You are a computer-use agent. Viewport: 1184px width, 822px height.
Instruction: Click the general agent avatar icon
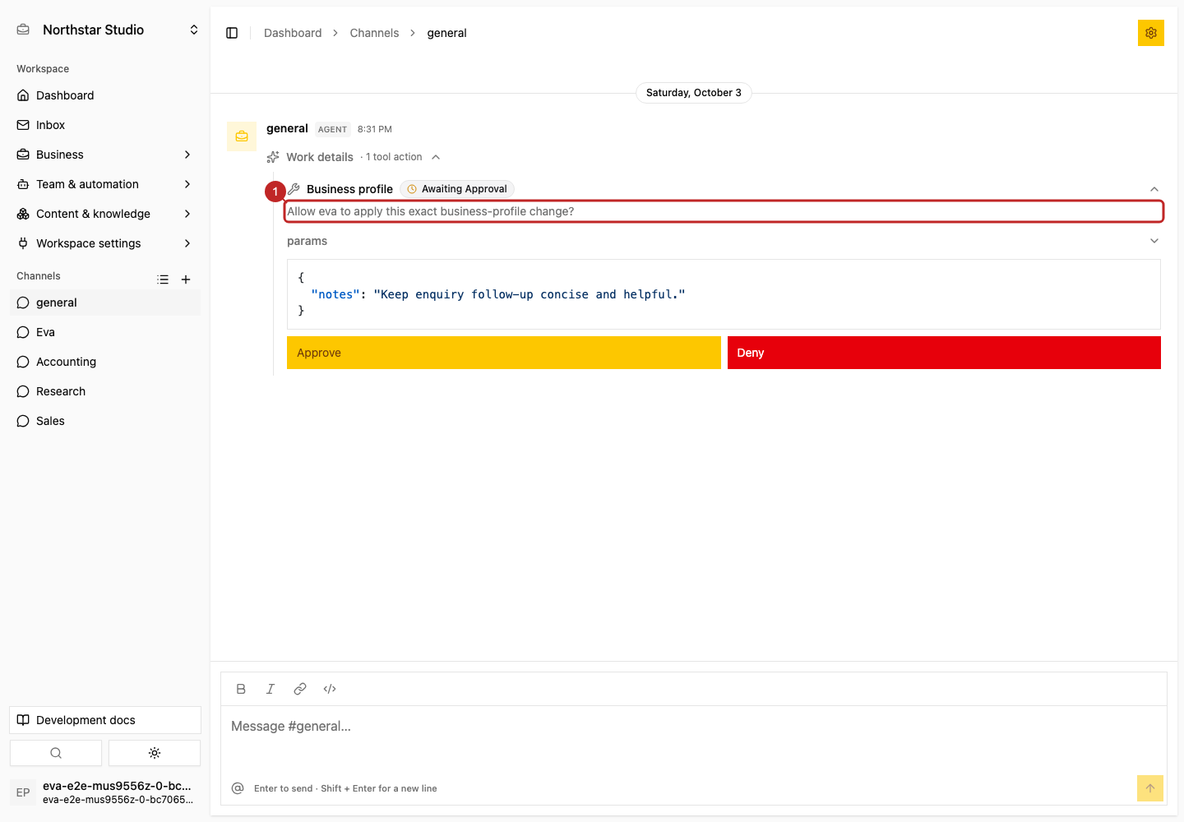[242, 136]
